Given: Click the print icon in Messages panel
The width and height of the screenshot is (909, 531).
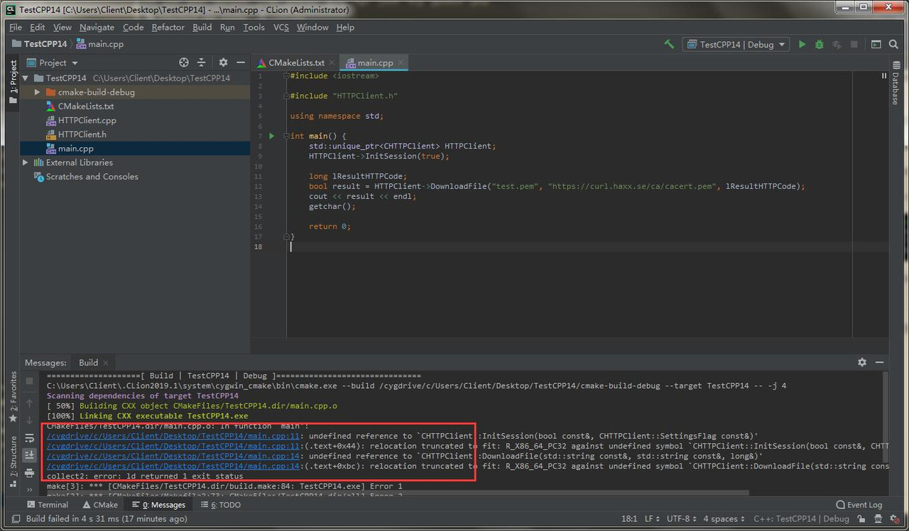Looking at the screenshot, I should tap(29, 473).
